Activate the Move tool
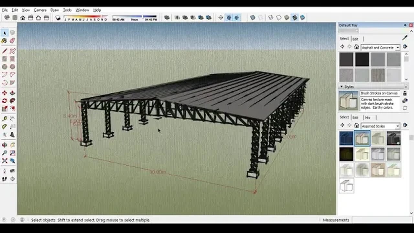This screenshot has width=414, height=233. click(x=5, y=93)
